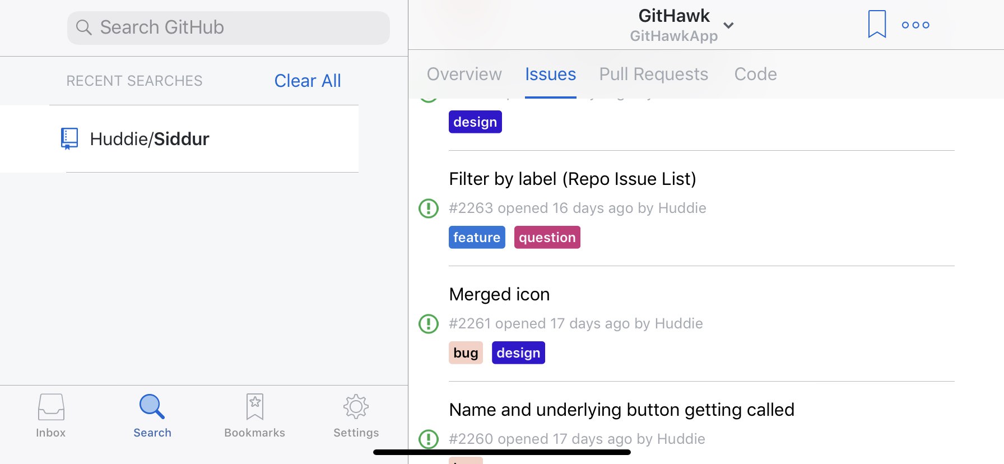The width and height of the screenshot is (1004, 464).
Task: Focus the Search GitHub field
Action: 229,27
